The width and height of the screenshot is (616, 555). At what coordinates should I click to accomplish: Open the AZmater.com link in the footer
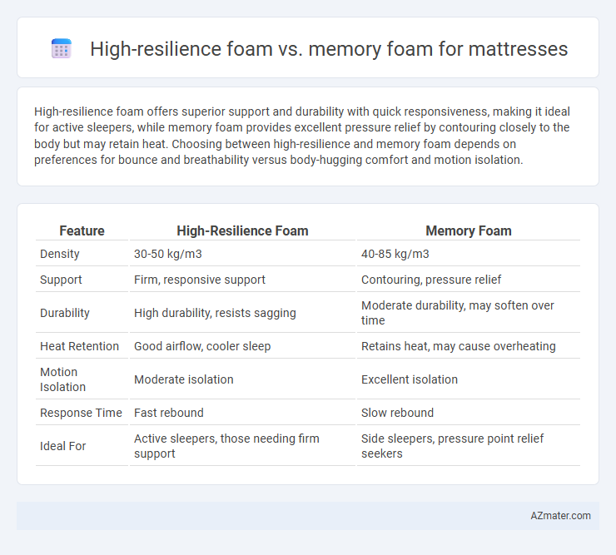click(560, 516)
